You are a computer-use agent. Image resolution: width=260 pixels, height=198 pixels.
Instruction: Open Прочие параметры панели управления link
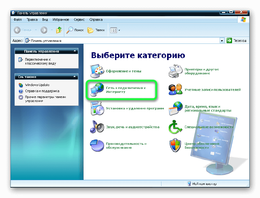(45, 99)
